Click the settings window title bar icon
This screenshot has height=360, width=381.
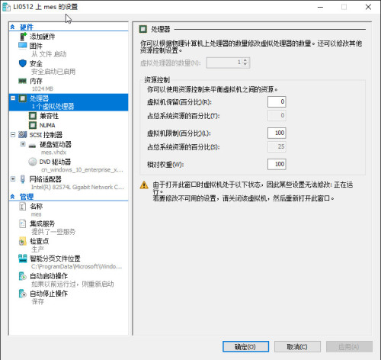(x=6, y=7)
